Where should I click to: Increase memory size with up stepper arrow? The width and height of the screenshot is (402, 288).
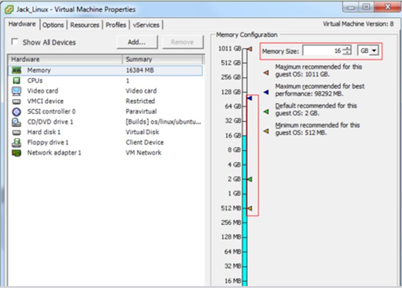(x=347, y=48)
